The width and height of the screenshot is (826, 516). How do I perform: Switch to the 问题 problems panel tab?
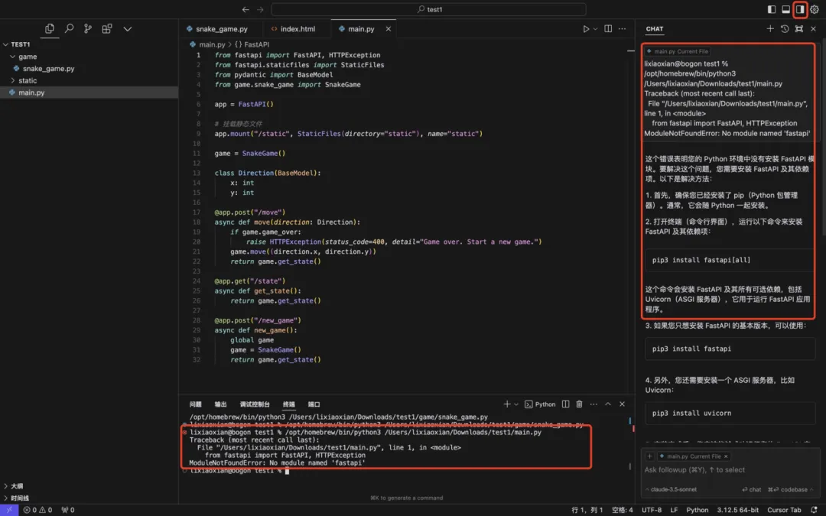(196, 404)
